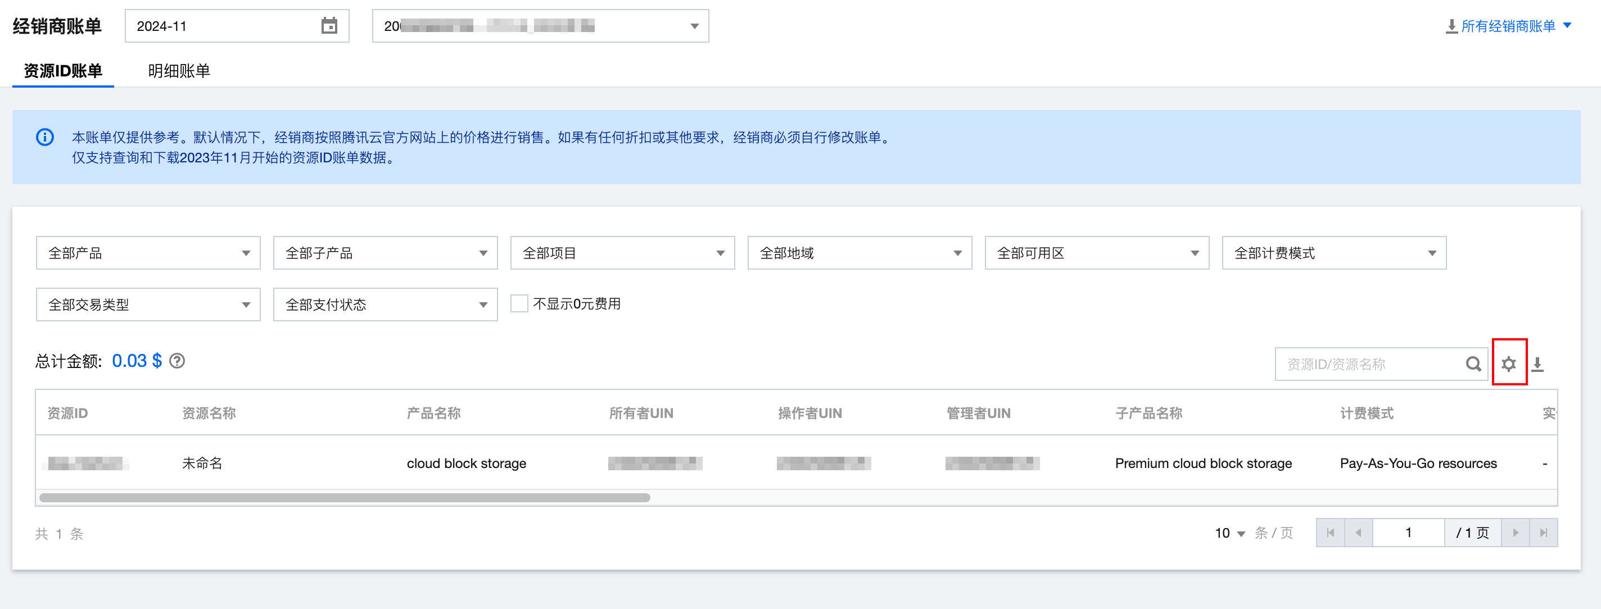Go to the last page arrow
This screenshot has height=609, width=1601.
pos(1543,533)
